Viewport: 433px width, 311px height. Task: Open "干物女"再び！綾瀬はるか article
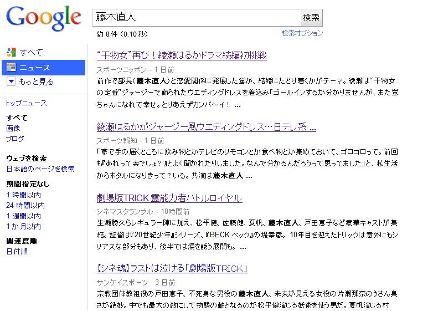(182, 55)
